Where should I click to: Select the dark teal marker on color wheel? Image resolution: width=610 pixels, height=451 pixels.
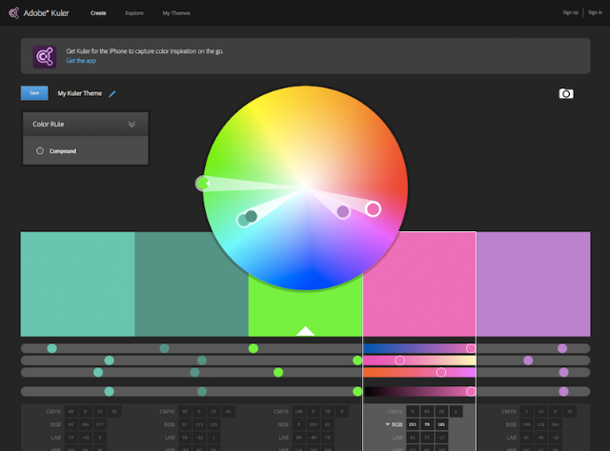[251, 216]
